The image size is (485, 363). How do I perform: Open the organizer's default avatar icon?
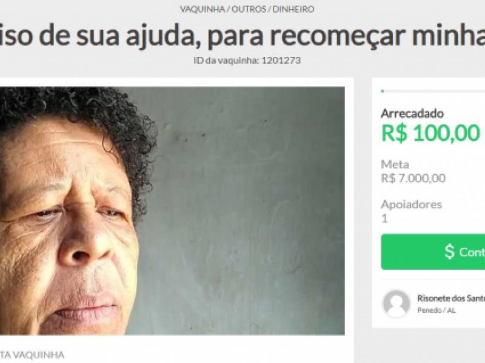(396, 304)
